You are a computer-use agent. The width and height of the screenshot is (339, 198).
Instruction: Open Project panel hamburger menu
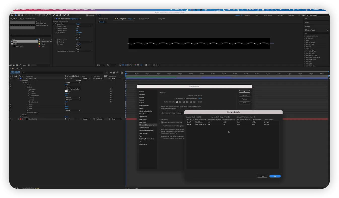pos(17,19)
